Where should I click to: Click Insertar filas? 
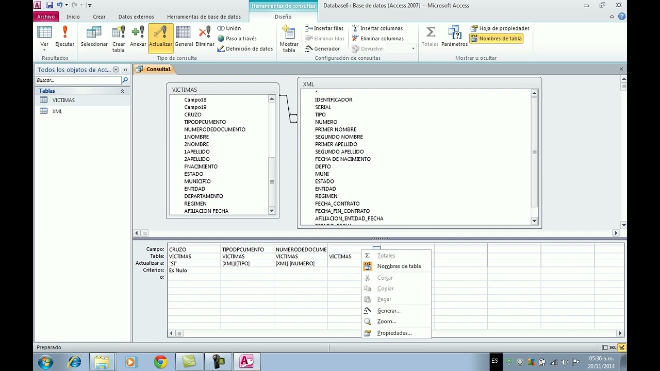(324, 28)
